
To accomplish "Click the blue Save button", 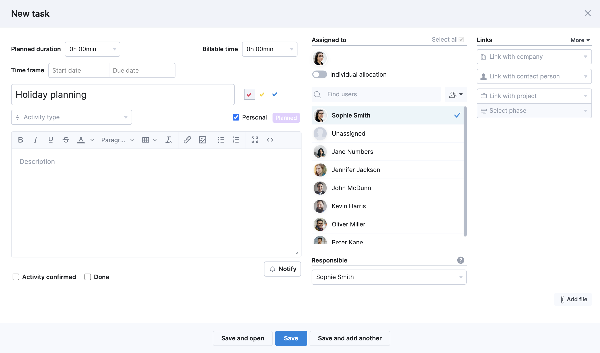I will [291, 338].
